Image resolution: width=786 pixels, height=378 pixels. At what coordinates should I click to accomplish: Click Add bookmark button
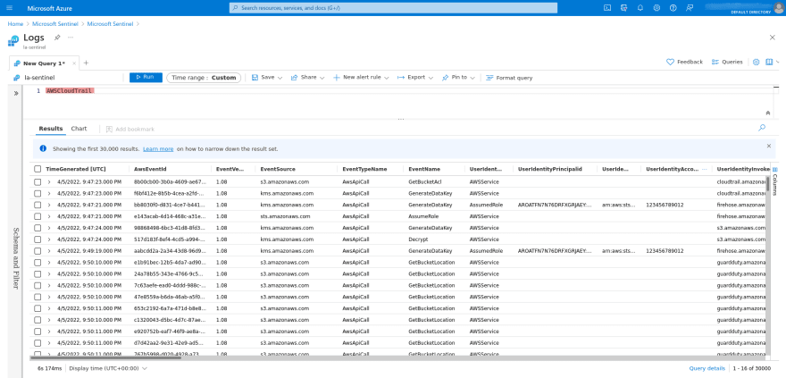tap(130, 130)
